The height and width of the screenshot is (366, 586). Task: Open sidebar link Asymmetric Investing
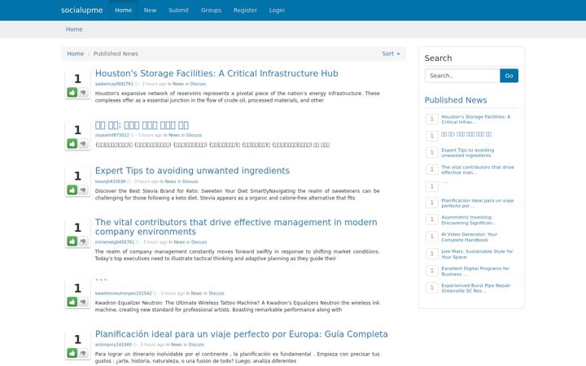coord(469,220)
